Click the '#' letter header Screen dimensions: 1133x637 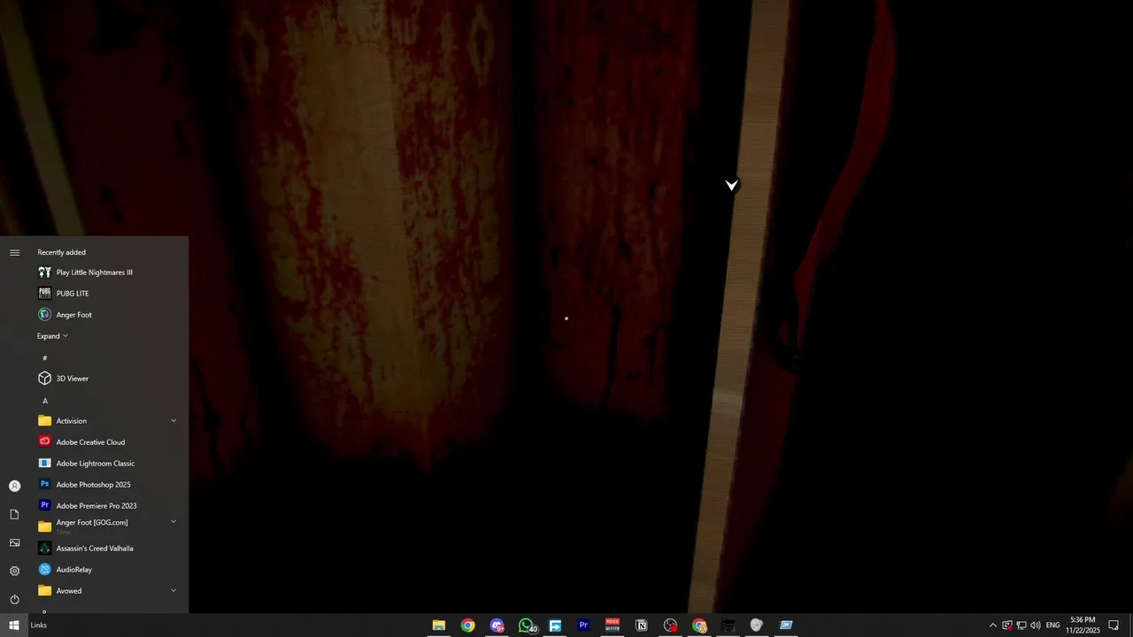point(45,357)
